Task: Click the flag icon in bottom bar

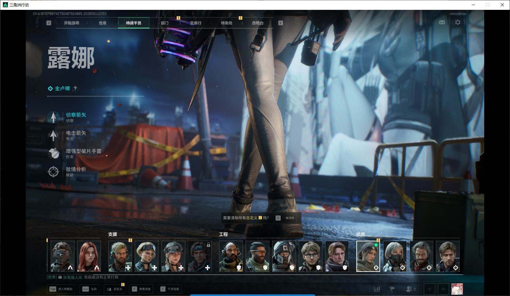Action: click(x=392, y=289)
